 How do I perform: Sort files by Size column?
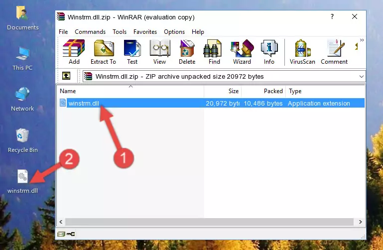pos(223,91)
